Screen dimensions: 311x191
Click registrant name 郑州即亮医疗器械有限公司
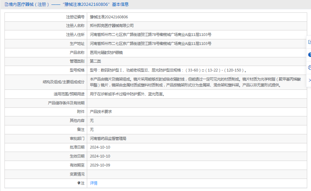pos(111,26)
